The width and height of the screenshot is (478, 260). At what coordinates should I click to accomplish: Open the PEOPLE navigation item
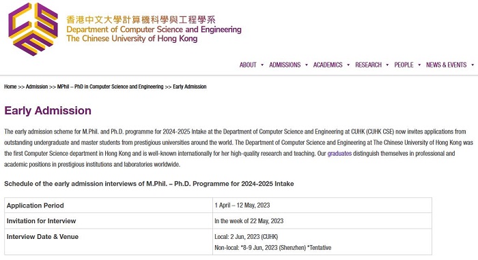(404, 65)
